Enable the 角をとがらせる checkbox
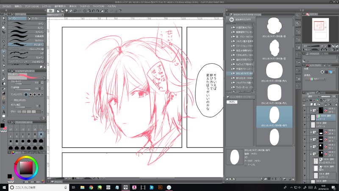 coord(12,100)
